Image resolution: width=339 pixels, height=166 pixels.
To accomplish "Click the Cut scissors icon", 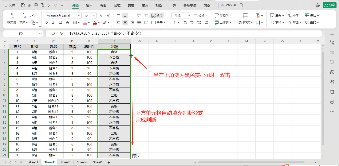I will 33,16.
